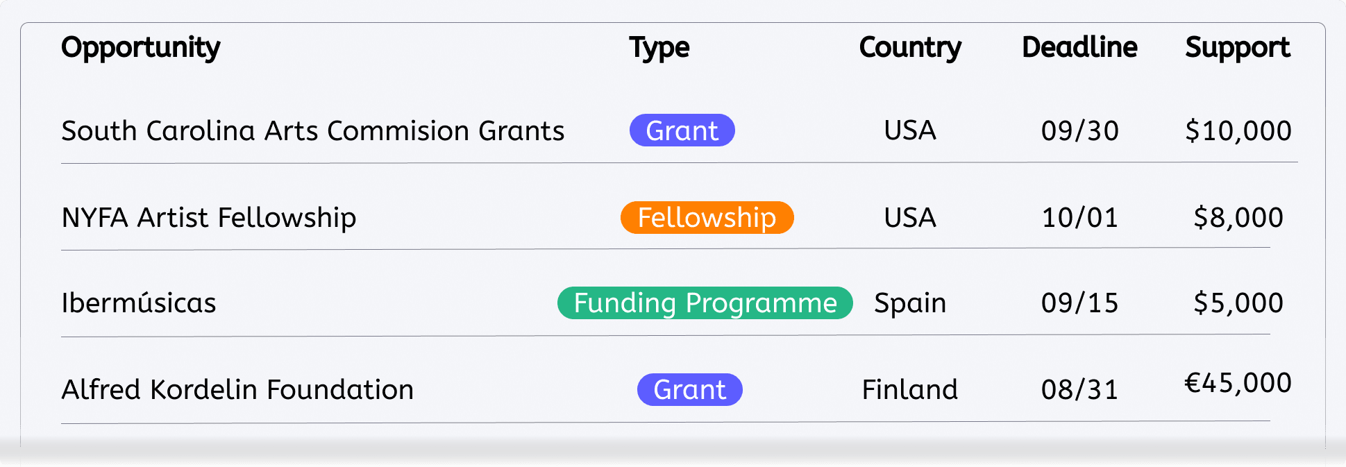This screenshot has height=467, width=1346.
Task: Open the NYFA Artist Fellowship entry
Action: click(209, 218)
